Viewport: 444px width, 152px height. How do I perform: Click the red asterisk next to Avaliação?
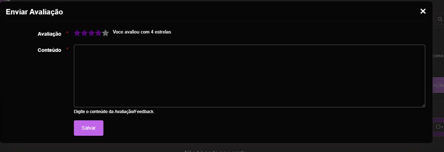[67, 33]
